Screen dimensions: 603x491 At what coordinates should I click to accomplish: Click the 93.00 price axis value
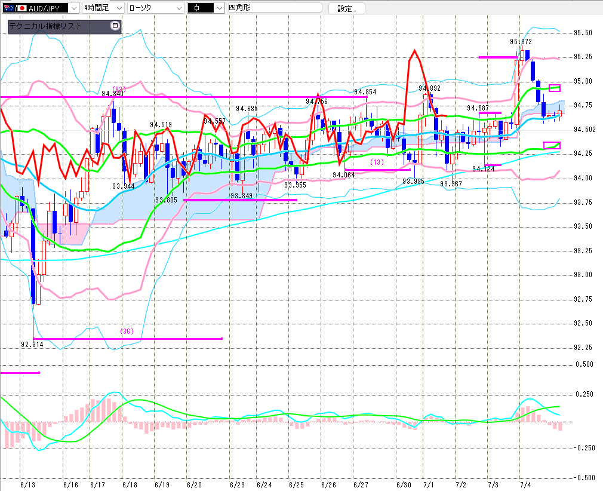pos(583,275)
